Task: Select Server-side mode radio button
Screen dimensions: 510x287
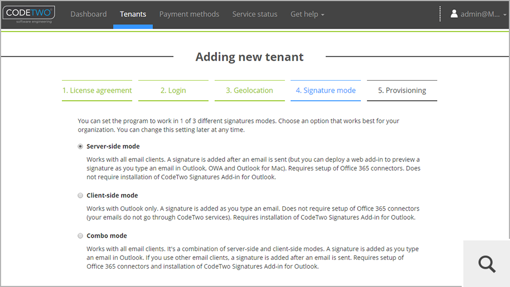Action: [x=81, y=146]
